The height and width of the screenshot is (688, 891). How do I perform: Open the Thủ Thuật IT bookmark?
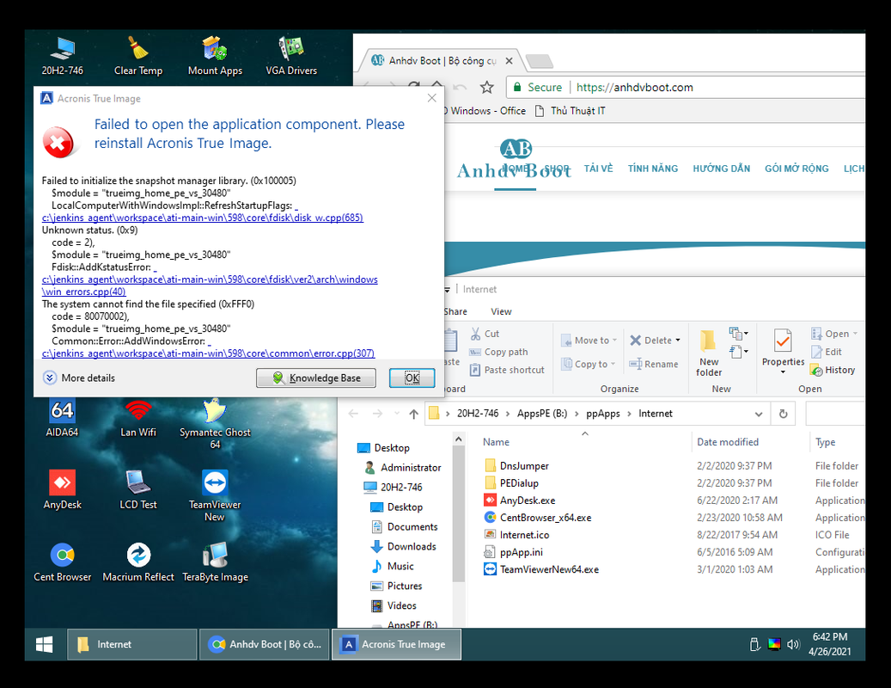coord(570,111)
